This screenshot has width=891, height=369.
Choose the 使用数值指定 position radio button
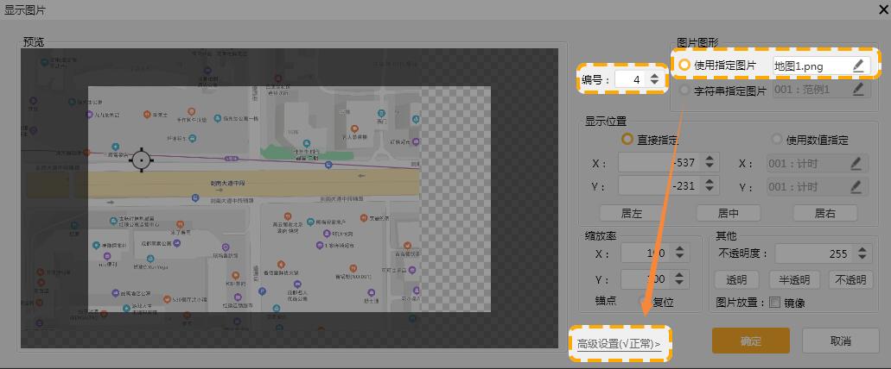pos(777,140)
